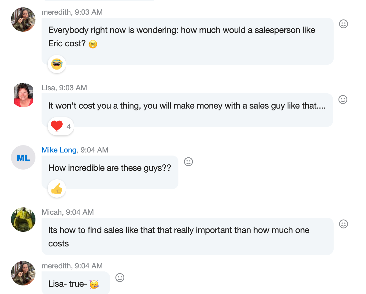Click the party face emoji in meredith's reply
The image size is (366, 294).
click(94, 285)
